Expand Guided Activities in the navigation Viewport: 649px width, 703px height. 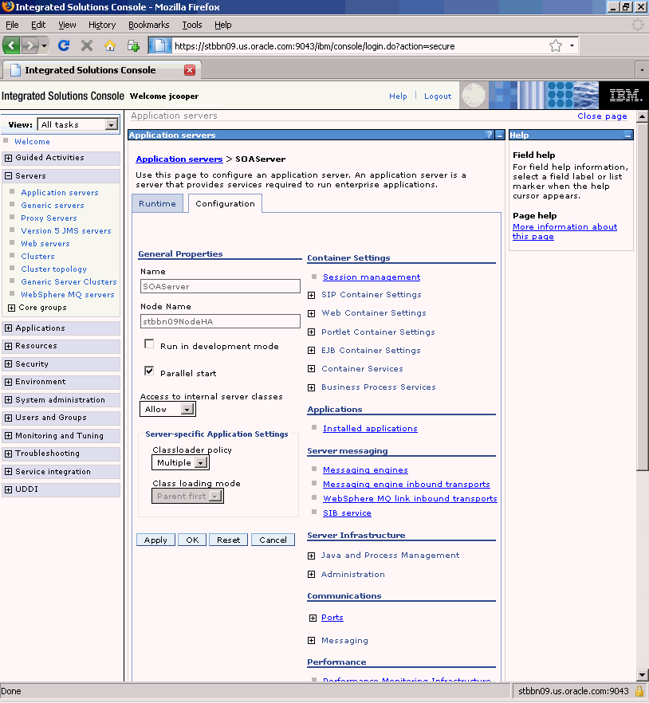tap(8, 158)
